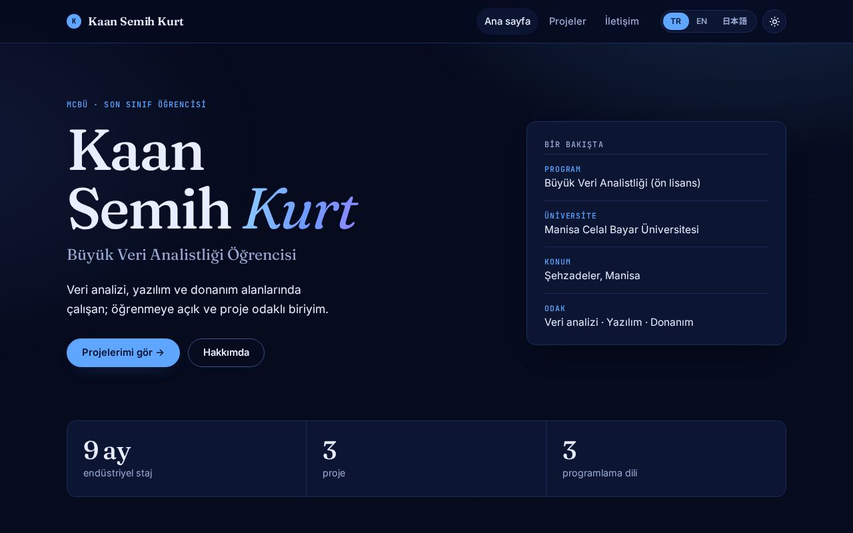Click the 'ODAK' field label
This screenshot has width=853, height=533.
tap(555, 308)
